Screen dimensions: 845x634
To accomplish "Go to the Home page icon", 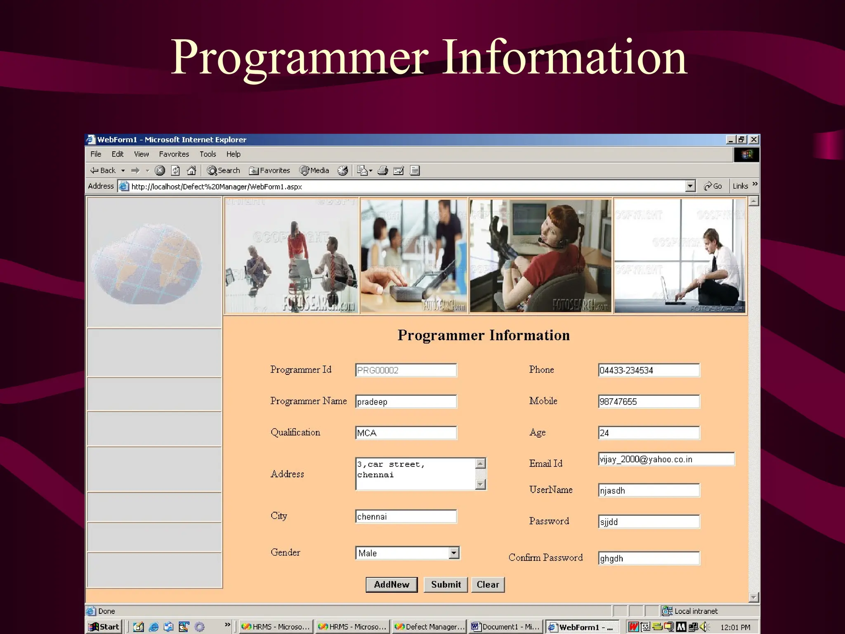I will click(x=191, y=170).
